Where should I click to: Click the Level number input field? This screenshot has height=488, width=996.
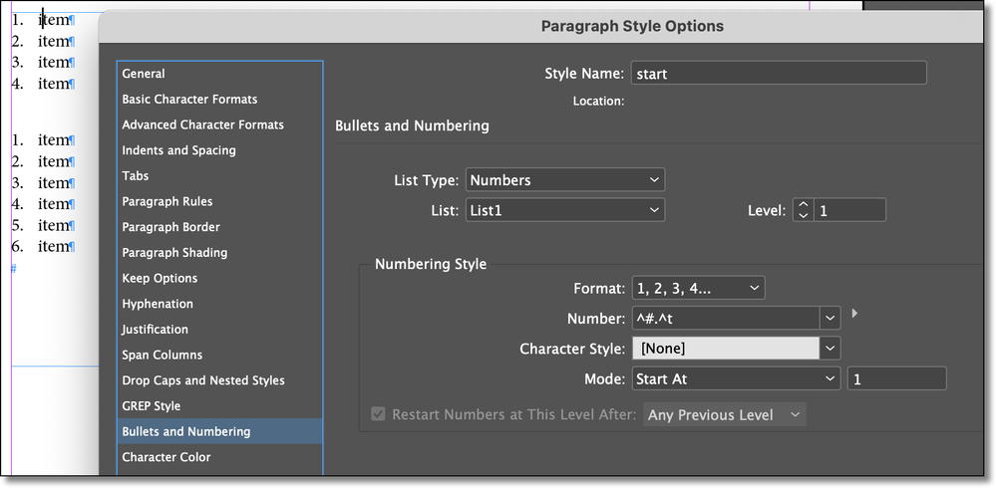pos(849,210)
